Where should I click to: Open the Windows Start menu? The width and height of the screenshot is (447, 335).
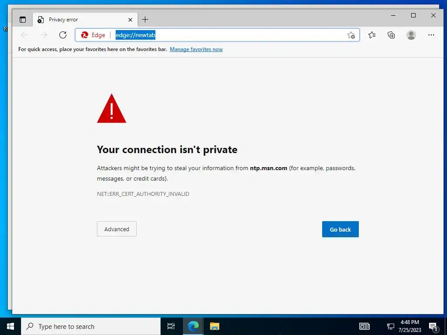(x=10, y=326)
